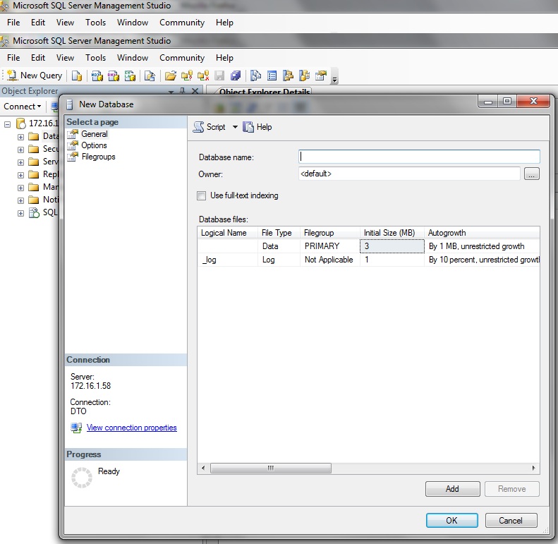Click the Database name text field
This screenshot has width=558, height=544.
tap(419, 157)
